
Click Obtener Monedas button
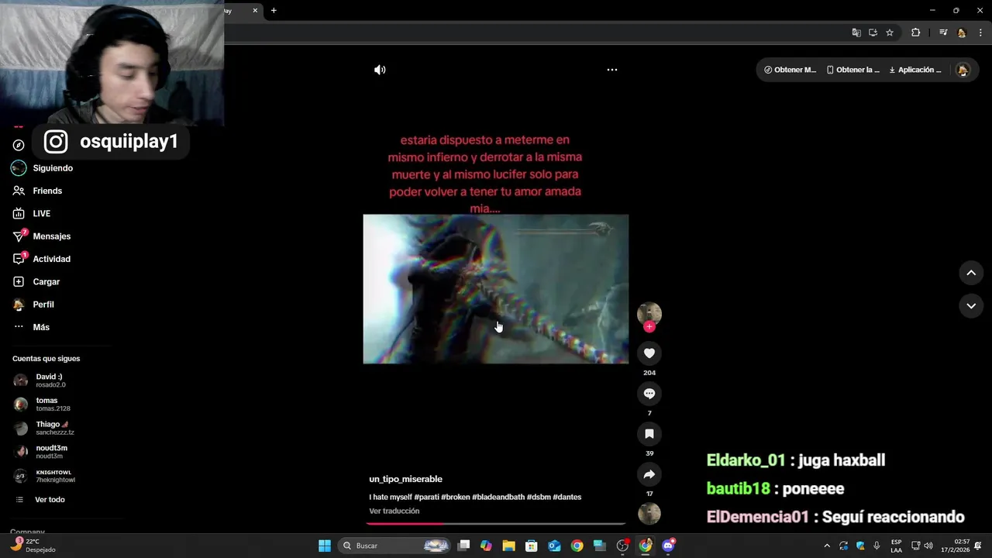tap(790, 70)
